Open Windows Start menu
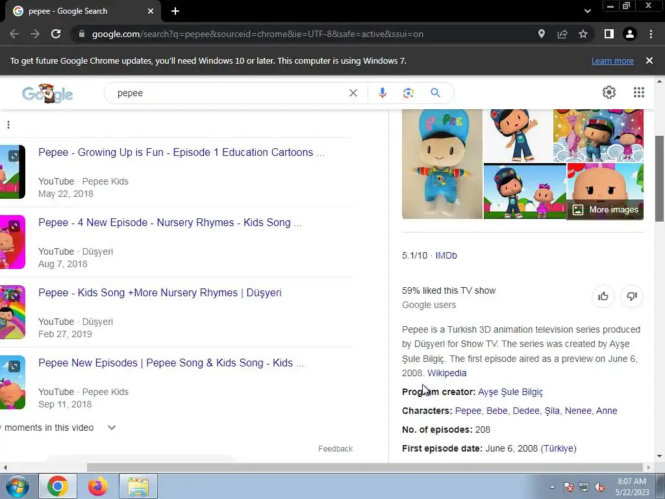 [18, 486]
